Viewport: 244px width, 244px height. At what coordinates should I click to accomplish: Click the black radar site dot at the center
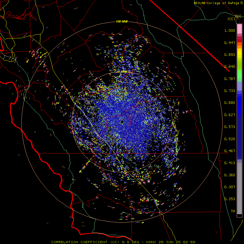pyautogui.click(x=122, y=122)
